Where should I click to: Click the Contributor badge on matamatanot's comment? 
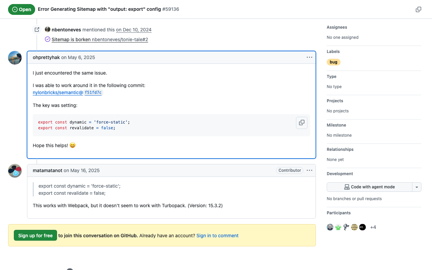[290, 170]
